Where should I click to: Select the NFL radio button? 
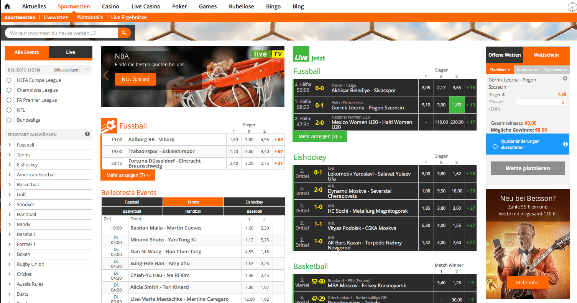click(9, 110)
